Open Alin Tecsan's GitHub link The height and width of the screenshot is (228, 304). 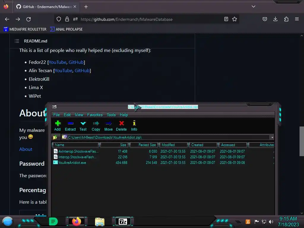pos(82,71)
